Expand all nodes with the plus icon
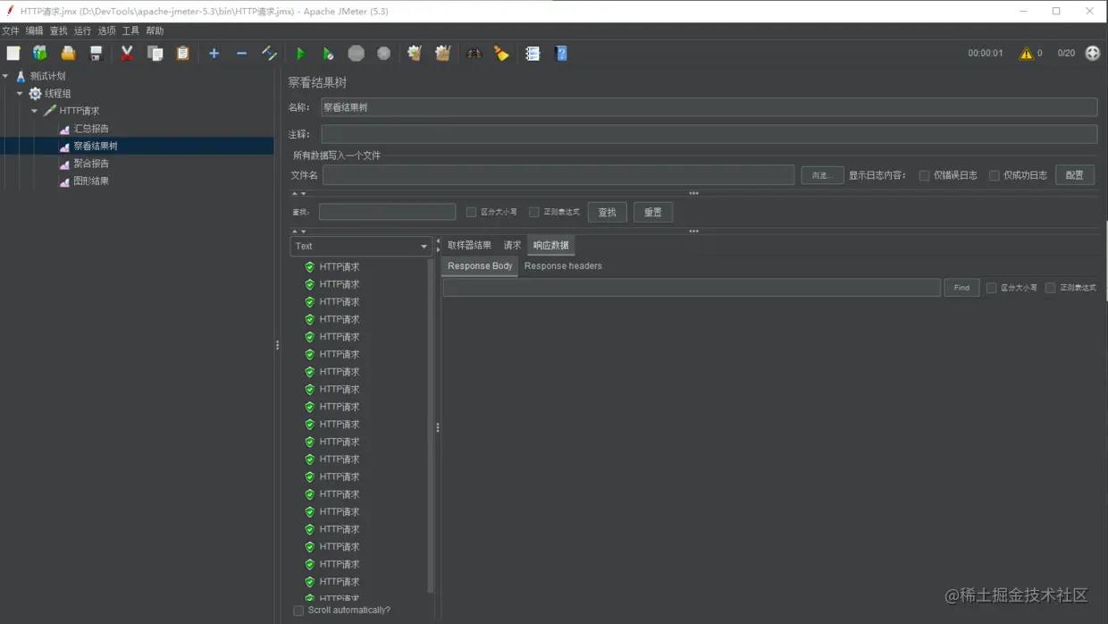The height and width of the screenshot is (624, 1108). pos(214,54)
